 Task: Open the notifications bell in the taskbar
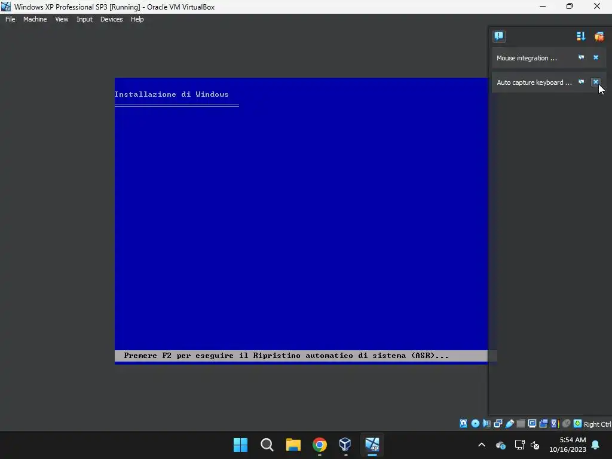point(596,445)
